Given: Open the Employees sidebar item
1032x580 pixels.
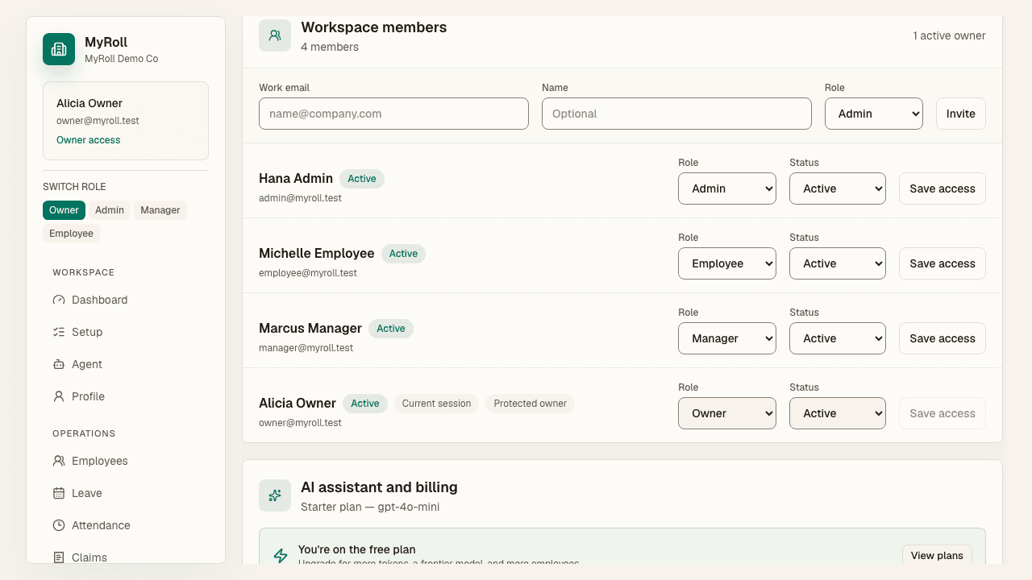Looking at the screenshot, I should click(126, 461).
